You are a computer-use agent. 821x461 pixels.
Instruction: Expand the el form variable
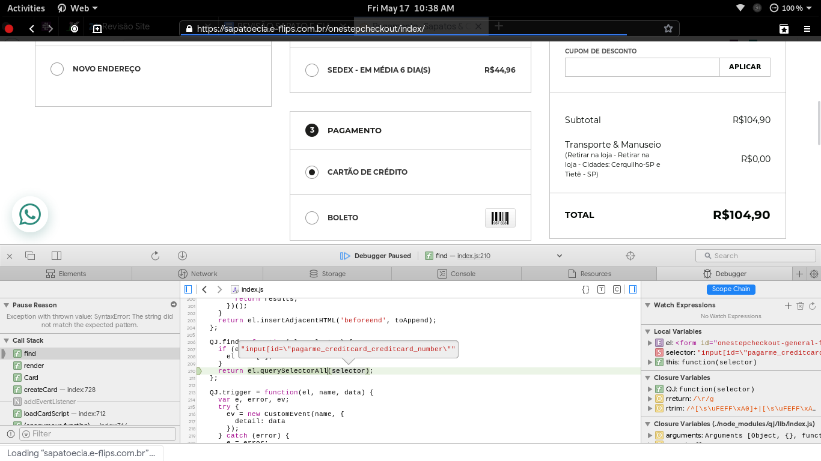[650, 343]
